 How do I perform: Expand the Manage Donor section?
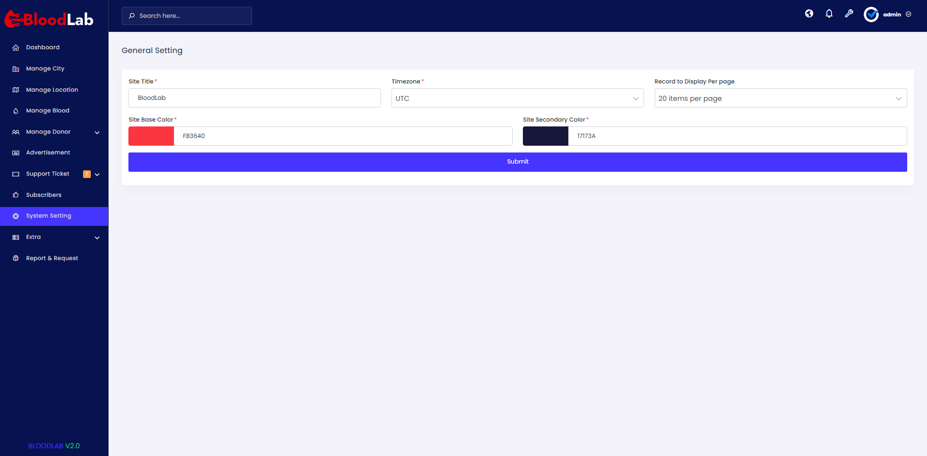pos(97,132)
